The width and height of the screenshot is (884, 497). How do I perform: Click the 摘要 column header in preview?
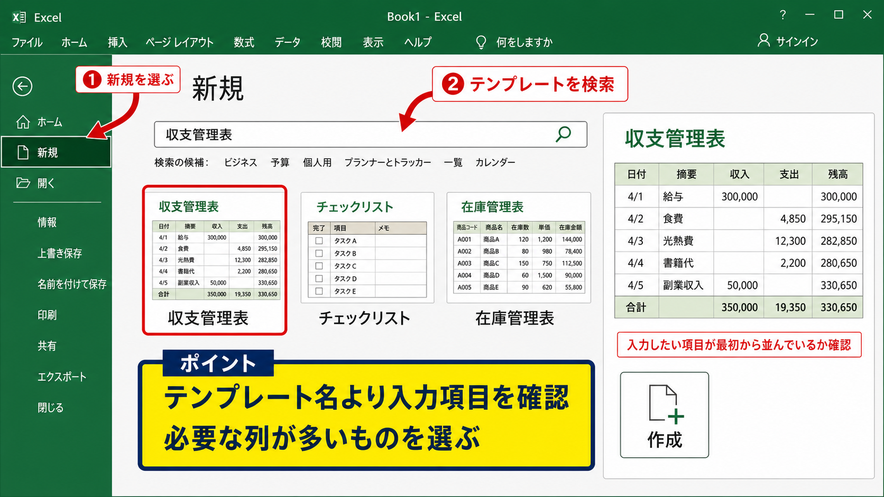686,174
